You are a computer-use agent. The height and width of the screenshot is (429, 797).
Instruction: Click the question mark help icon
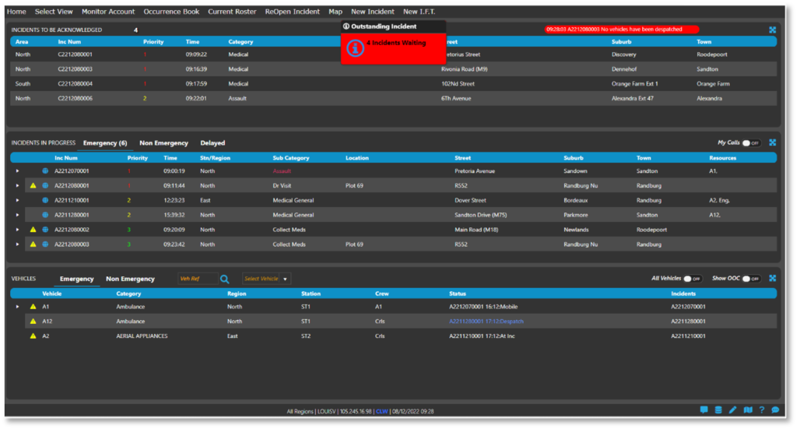[761, 410]
